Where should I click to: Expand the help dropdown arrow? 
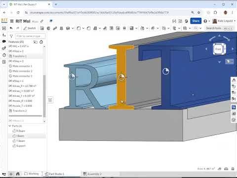coord(209,21)
